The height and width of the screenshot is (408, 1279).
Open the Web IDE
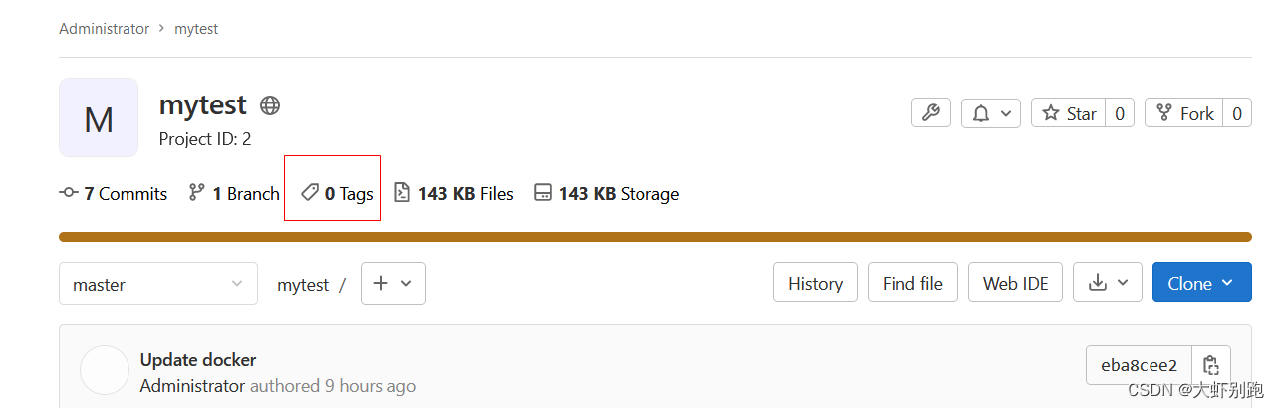click(1015, 284)
